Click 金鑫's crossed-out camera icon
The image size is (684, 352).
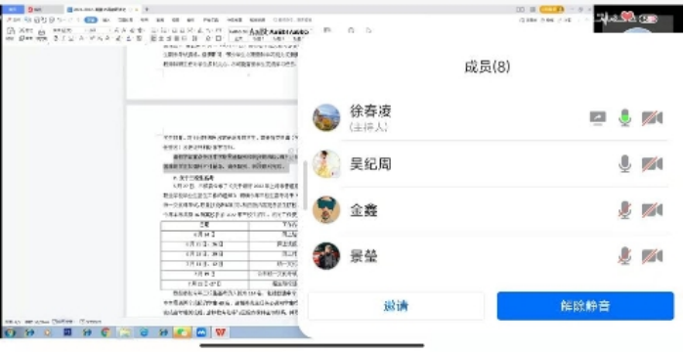point(652,210)
